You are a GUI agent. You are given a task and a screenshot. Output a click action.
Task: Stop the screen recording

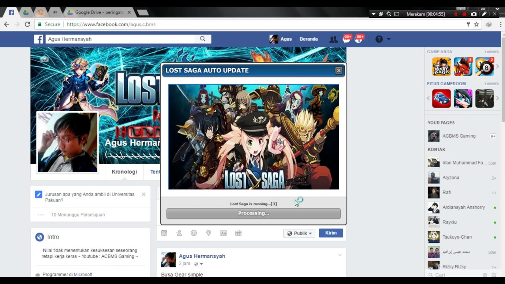tap(464, 14)
